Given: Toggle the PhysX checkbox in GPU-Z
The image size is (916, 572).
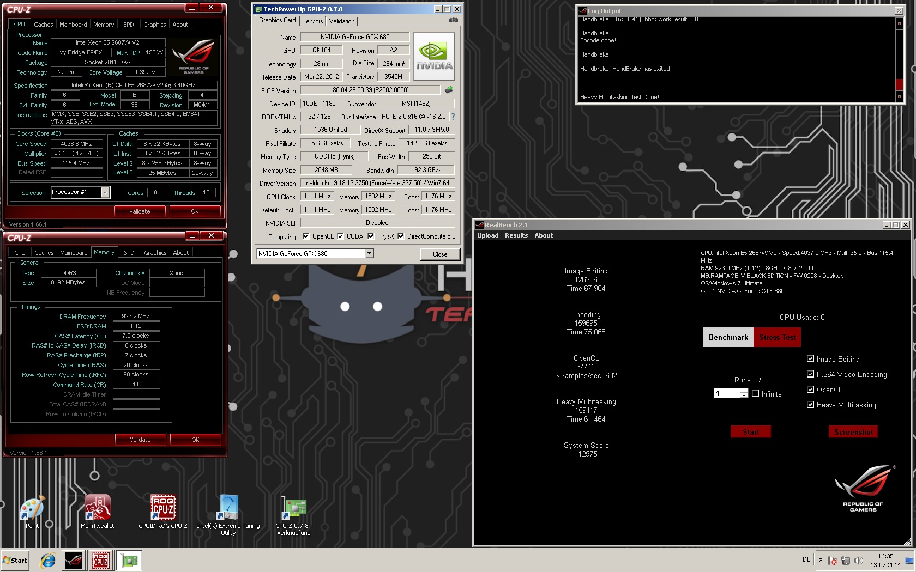Looking at the screenshot, I should (371, 236).
